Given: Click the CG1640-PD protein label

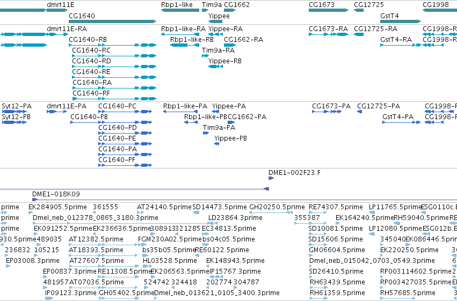Looking at the screenshot, I should (x=118, y=128).
